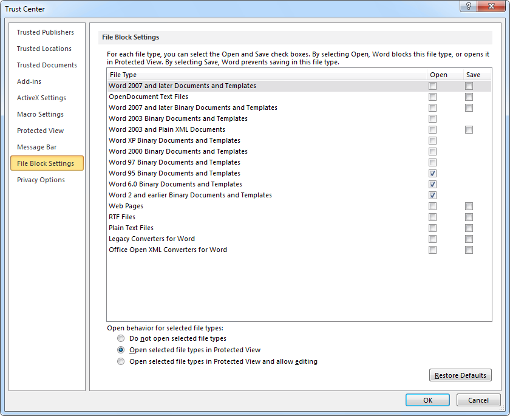Check Save for Word 2003 and Plain XML
510x416 pixels.
pyautogui.click(x=469, y=130)
